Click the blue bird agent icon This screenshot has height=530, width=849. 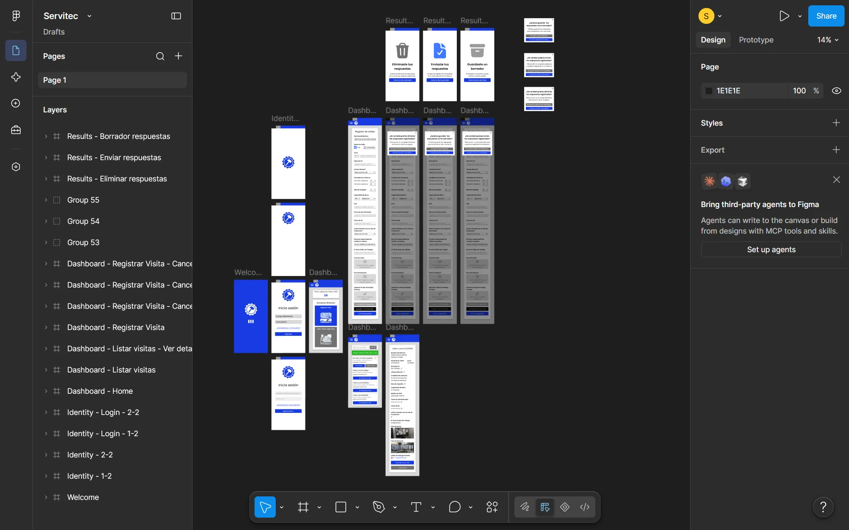(726, 181)
